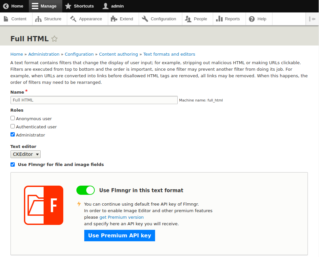Viewport: 319px width, 257px height.
Task: Click the Configuration wrench icon
Action: coord(145,19)
